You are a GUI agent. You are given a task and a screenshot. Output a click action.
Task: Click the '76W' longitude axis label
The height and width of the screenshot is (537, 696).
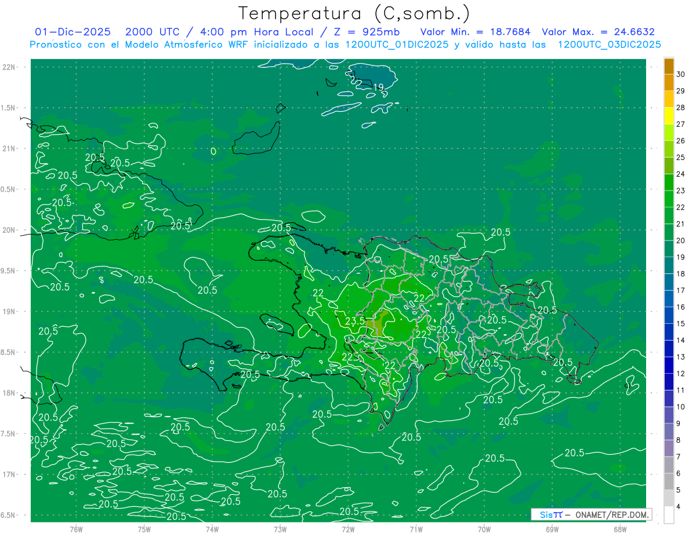coord(76,529)
